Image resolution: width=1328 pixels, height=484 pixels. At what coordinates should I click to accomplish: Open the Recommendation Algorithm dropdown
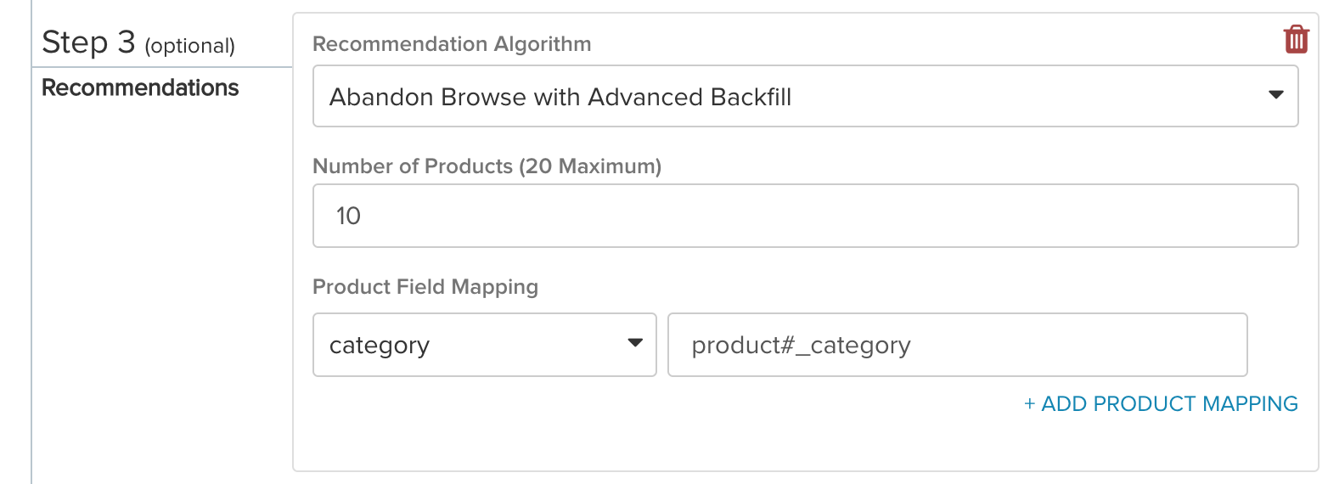[x=805, y=96]
